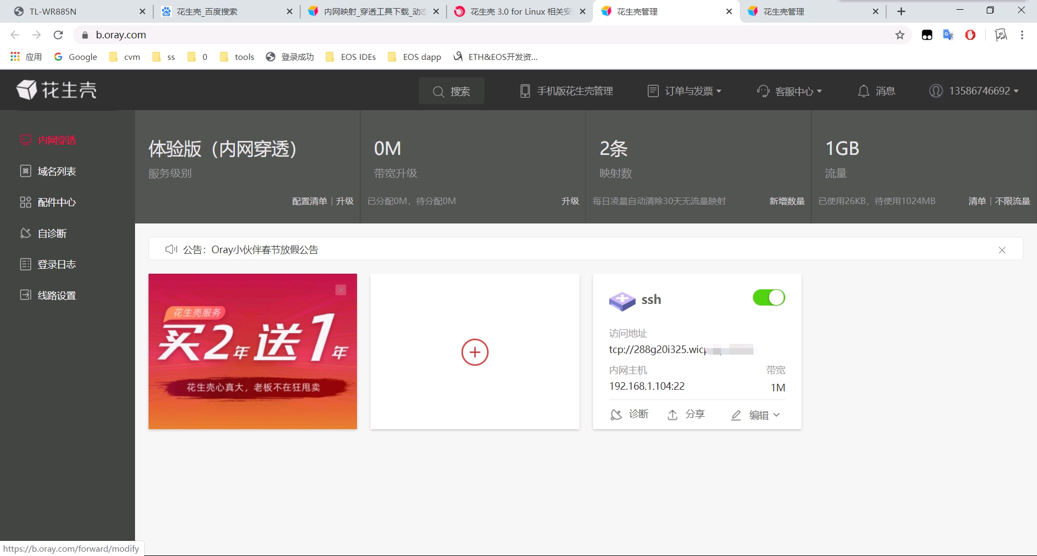Image resolution: width=1037 pixels, height=556 pixels.
Task: Click the profile avatar icon in toolbar
Action: pos(1001,35)
